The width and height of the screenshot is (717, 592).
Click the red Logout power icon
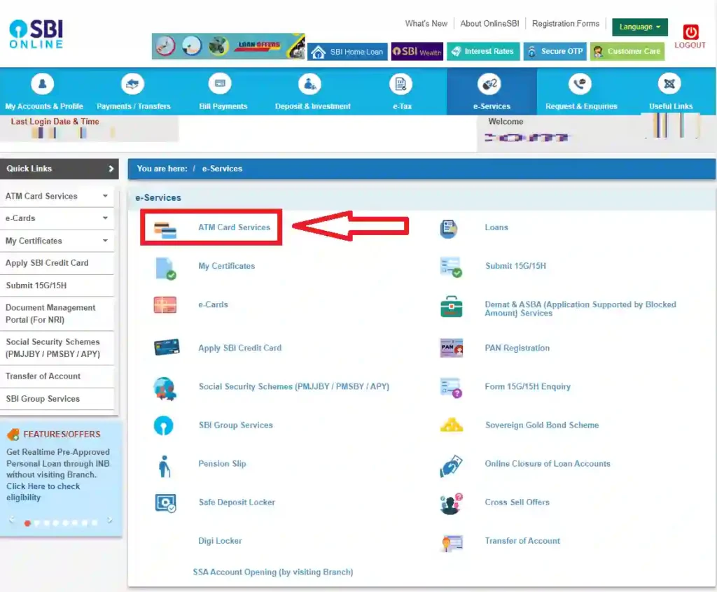click(690, 32)
